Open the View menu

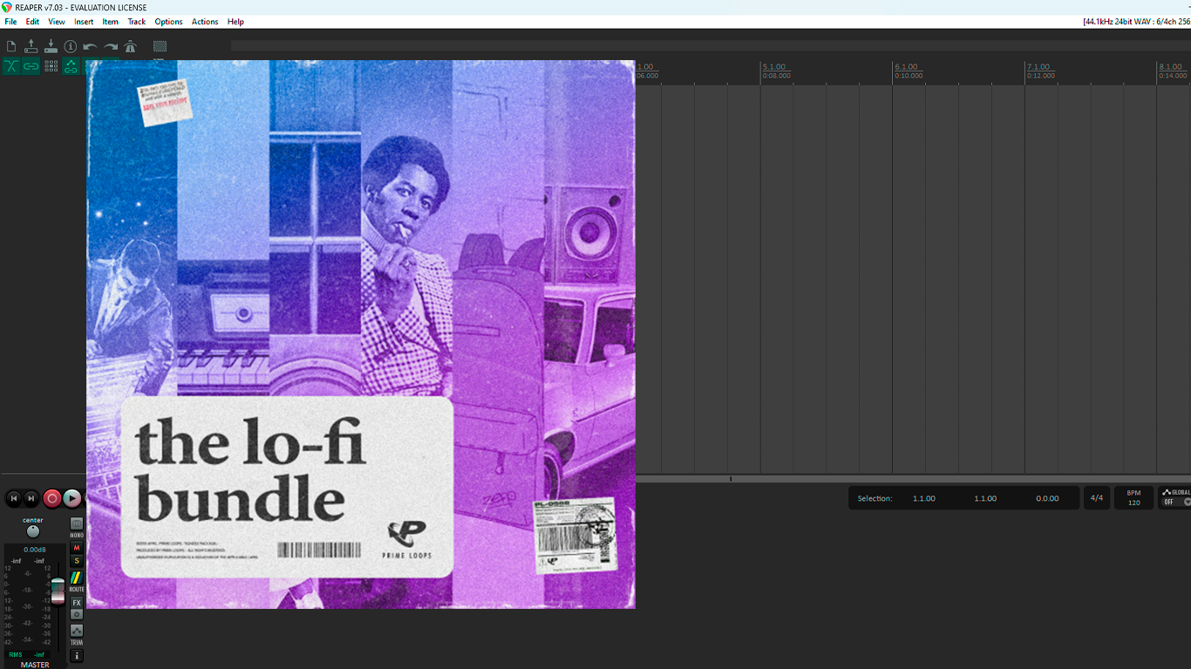pos(57,22)
